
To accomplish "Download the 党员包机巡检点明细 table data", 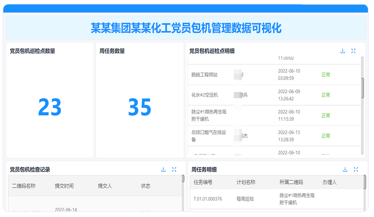I will [342, 51].
